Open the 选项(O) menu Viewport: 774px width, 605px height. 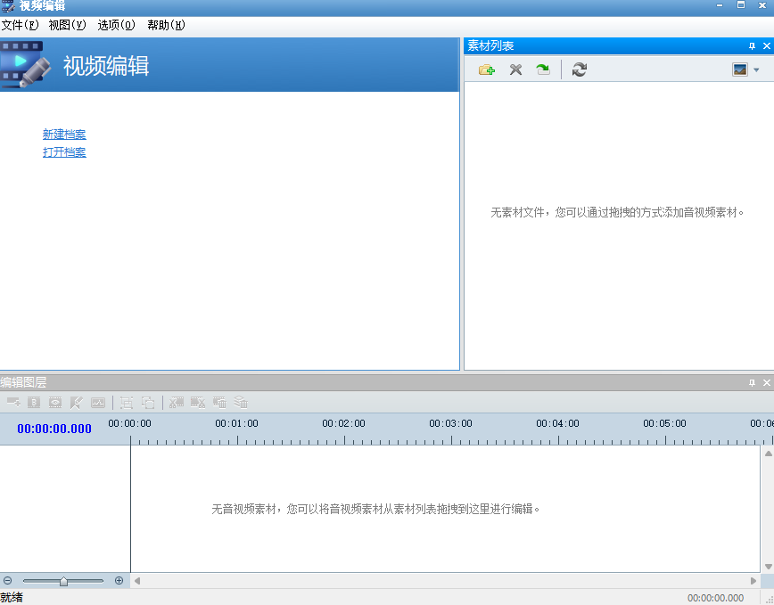pos(116,25)
